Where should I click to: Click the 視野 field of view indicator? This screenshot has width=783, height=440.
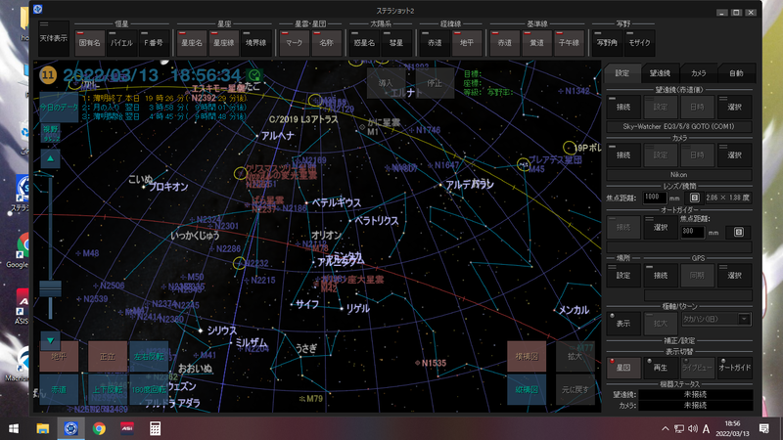pyautogui.click(x=51, y=133)
